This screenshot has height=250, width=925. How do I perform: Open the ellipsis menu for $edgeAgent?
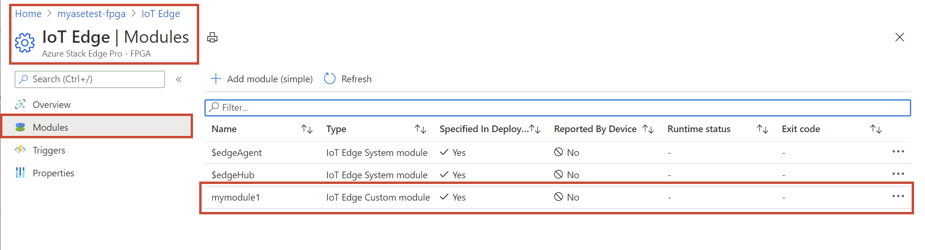[x=898, y=152]
